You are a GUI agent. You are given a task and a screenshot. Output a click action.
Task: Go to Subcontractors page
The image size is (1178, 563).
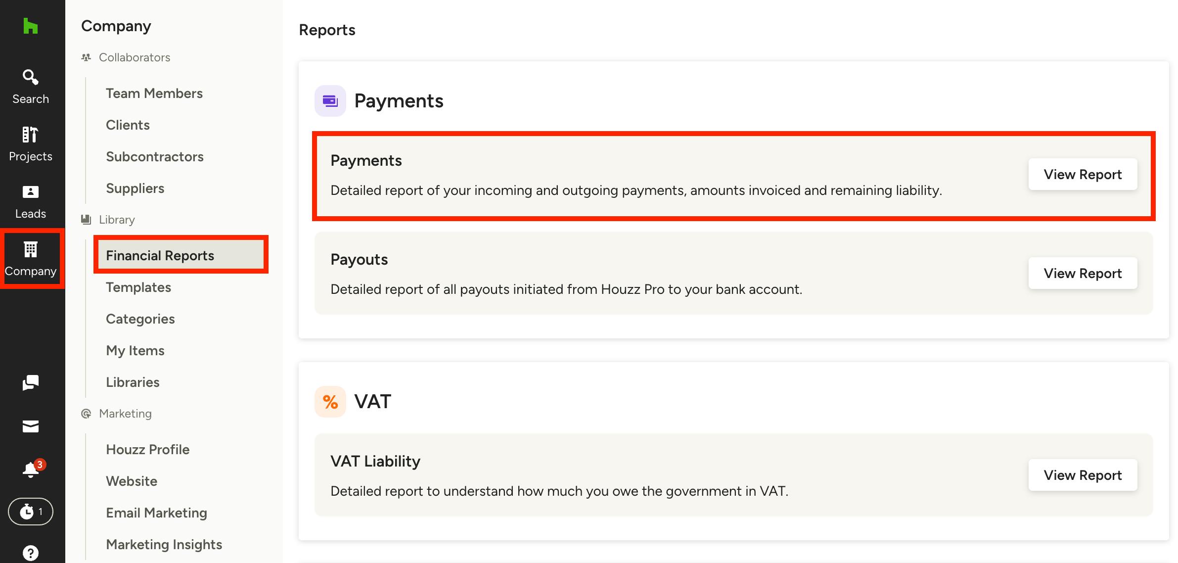pos(155,156)
